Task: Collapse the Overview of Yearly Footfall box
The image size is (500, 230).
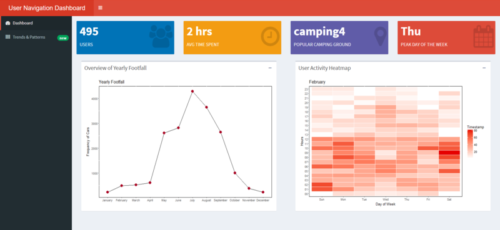Action: pos(270,68)
